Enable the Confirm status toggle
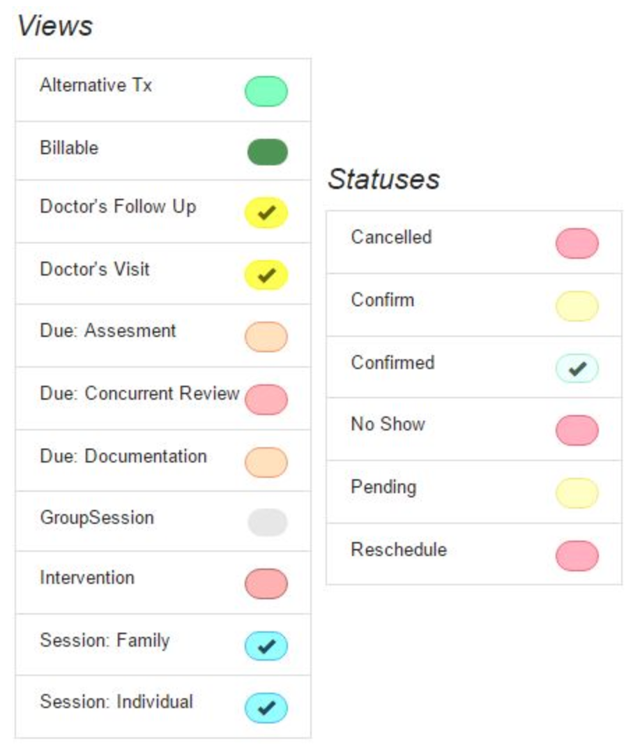Viewport: 633px width, 752px height. point(577,306)
